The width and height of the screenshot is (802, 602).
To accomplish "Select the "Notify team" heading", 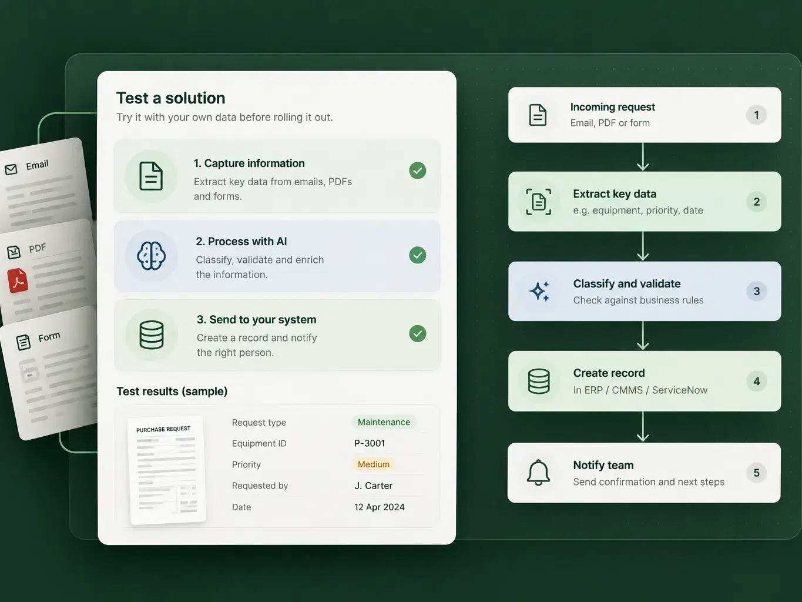I will pyautogui.click(x=603, y=465).
